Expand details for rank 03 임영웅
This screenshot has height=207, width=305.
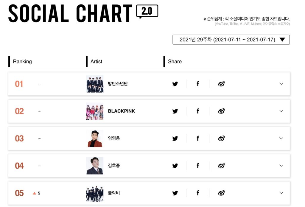(281, 138)
